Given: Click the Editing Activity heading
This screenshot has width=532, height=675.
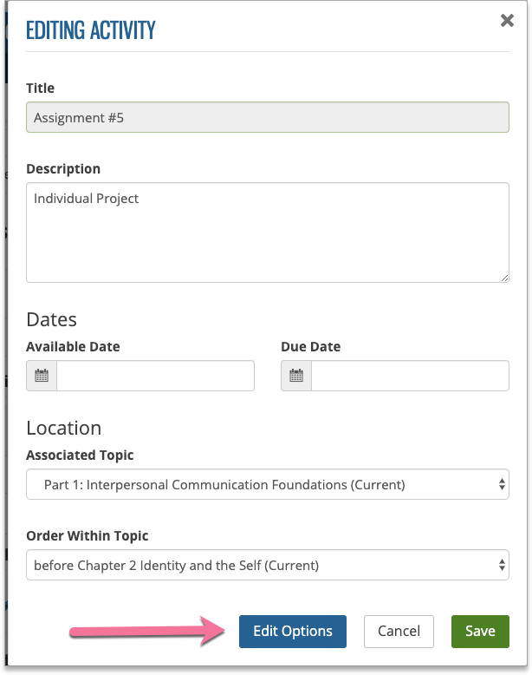Looking at the screenshot, I should pos(91,30).
